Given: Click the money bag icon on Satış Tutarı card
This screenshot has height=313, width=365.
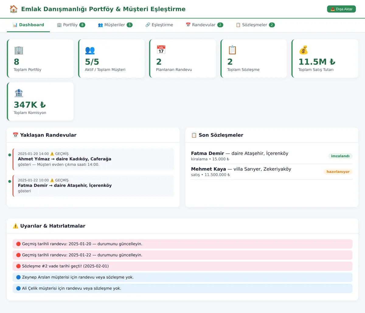Looking at the screenshot, I should [303, 50].
